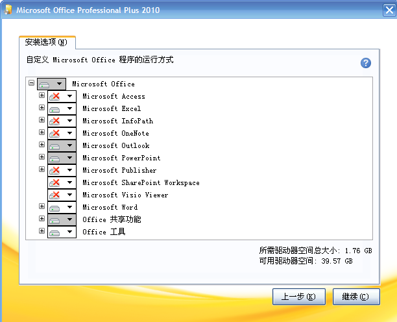Select the Microsoft OneNote label

point(115,133)
